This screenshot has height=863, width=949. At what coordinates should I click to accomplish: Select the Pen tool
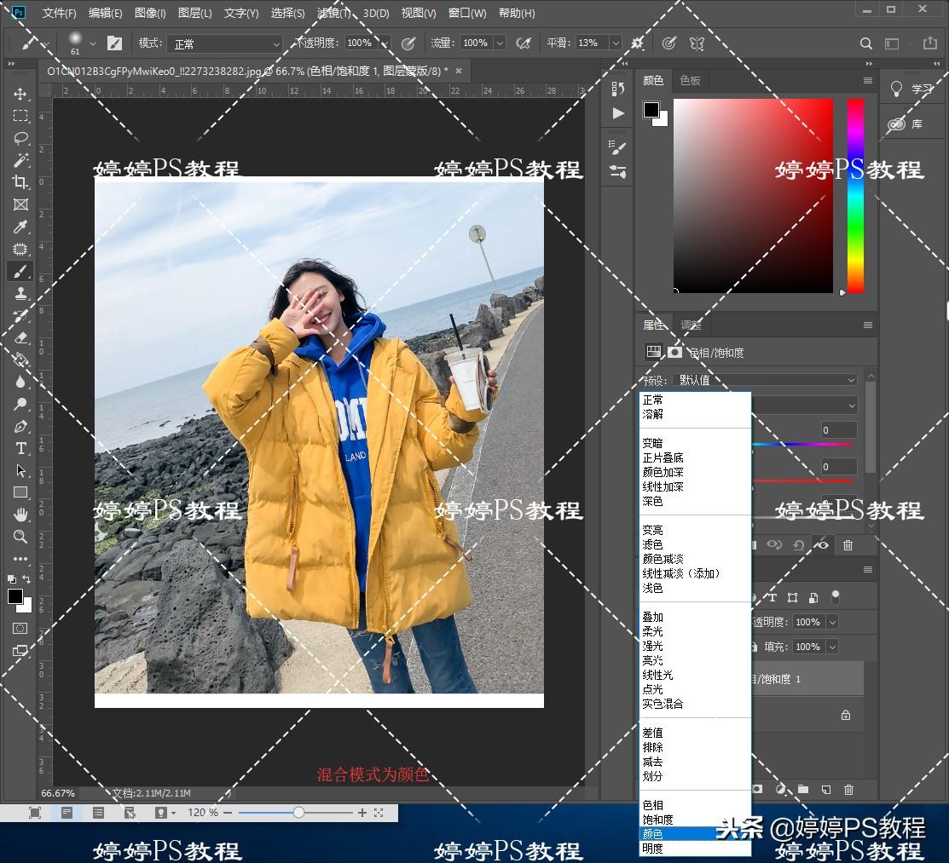point(20,426)
